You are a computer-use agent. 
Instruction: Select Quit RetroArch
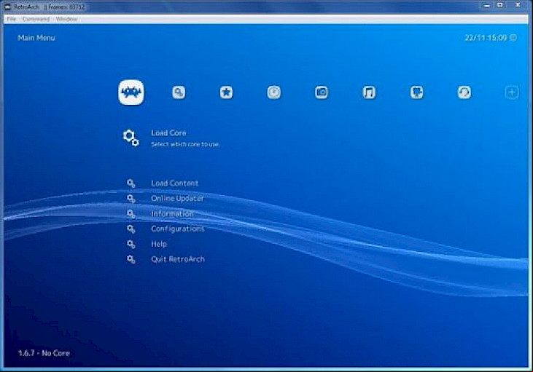pos(178,259)
